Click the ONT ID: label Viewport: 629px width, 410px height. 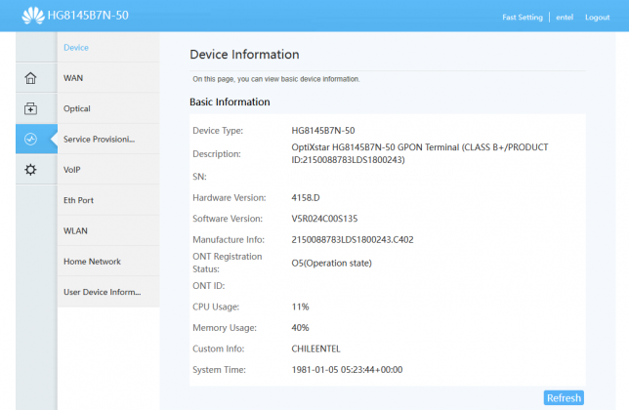click(209, 286)
